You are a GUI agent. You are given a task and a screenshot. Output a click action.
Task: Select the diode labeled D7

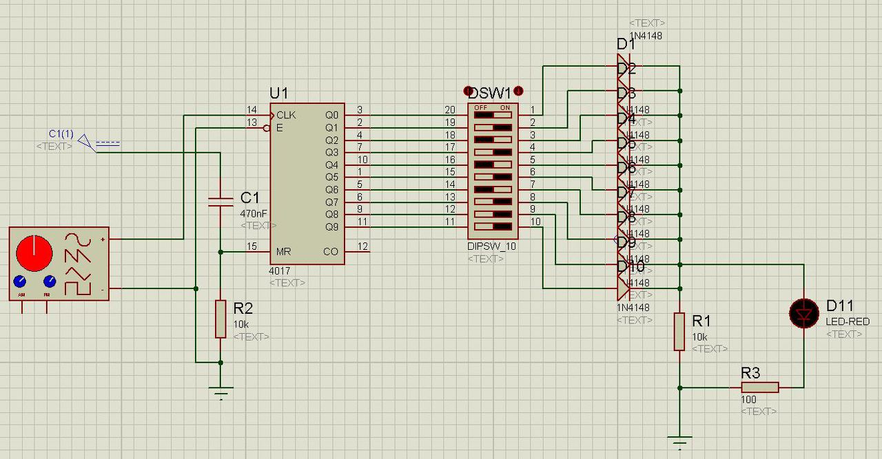624,191
